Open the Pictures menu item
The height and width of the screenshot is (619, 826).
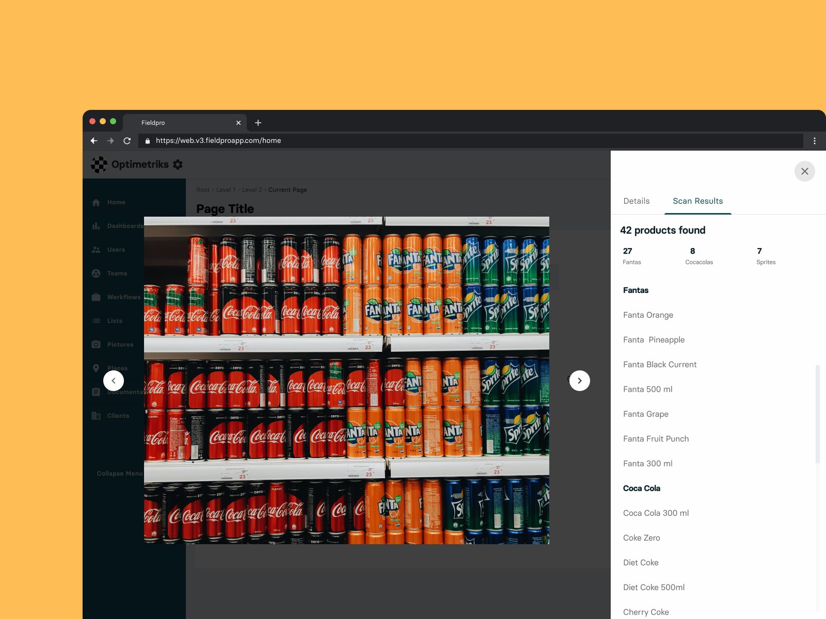click(120, 345)
